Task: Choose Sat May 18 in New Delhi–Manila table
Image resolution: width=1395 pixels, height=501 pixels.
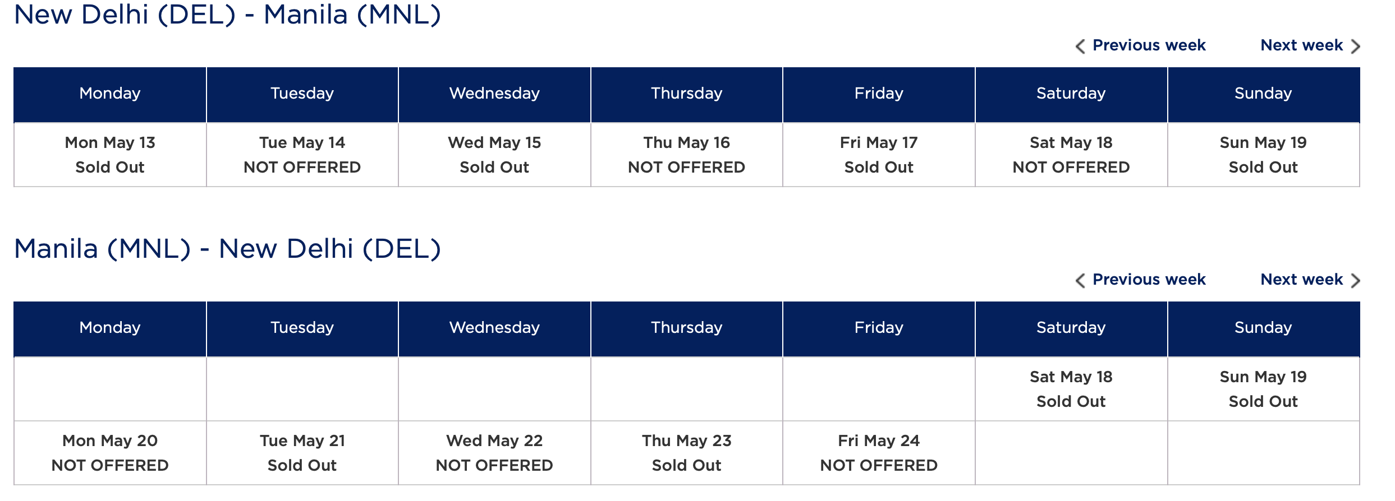Action: 1071,155
